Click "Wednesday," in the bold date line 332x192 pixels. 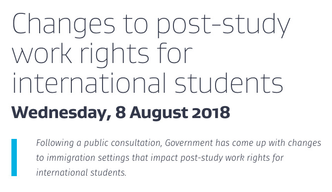(x=61, y=113)
